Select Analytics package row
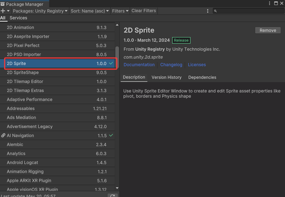 pos(57,153)
